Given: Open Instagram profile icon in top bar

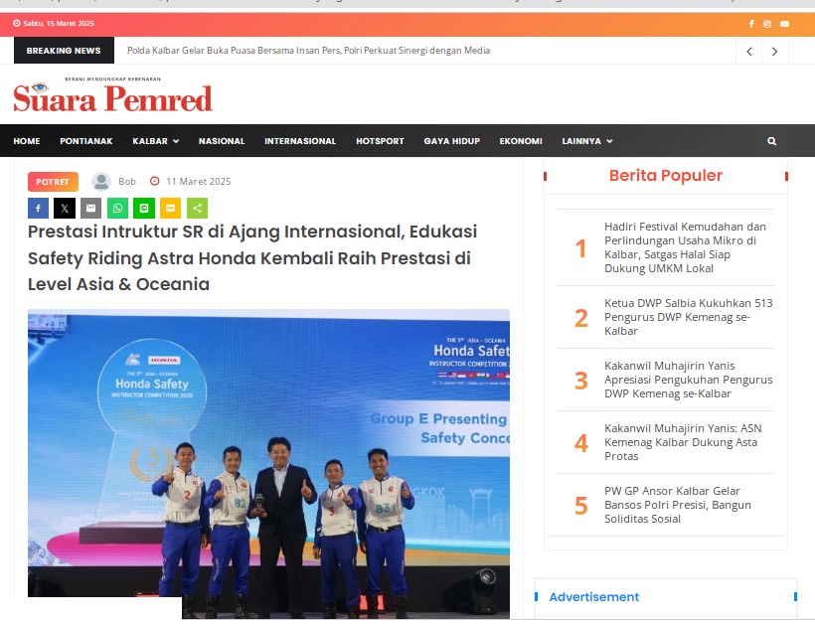Looking at the screenshot, I should click(x=767, y=24).
